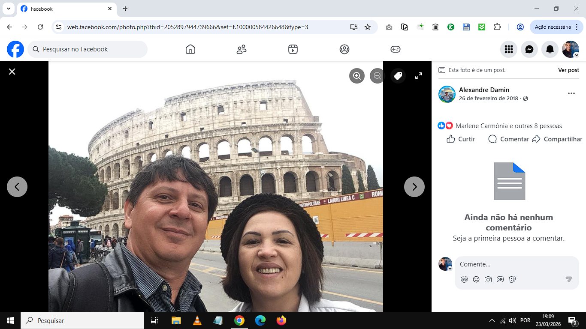Click the photo tag icon
Viewport: 586px width, 329px height.
tap(398, 76)
